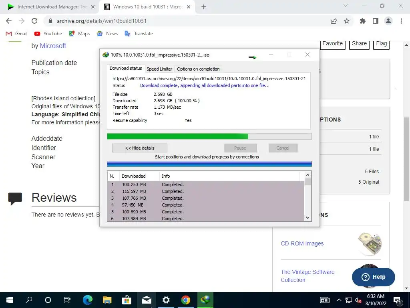Click the Pause button in IDM dialog

tap(240, 148)
